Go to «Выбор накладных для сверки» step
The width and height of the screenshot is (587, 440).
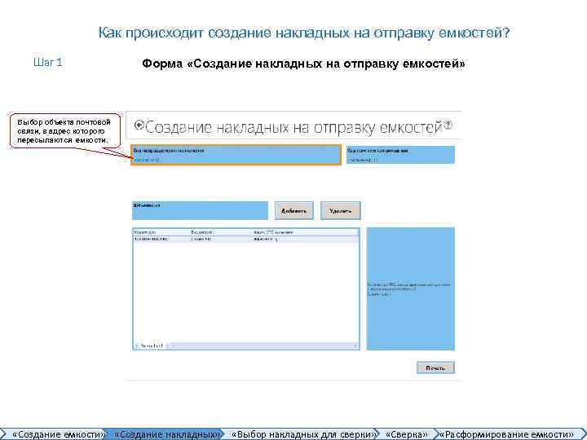tap(303, 434)
